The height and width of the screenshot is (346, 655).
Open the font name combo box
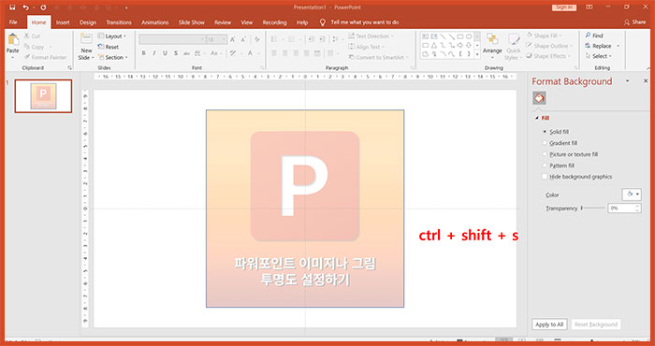pos(172,39)
